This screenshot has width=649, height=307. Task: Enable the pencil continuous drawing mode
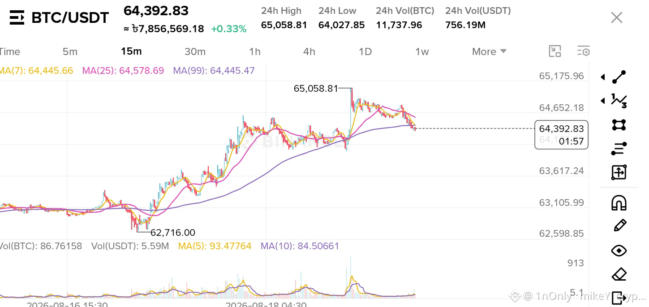click(619, 226)
